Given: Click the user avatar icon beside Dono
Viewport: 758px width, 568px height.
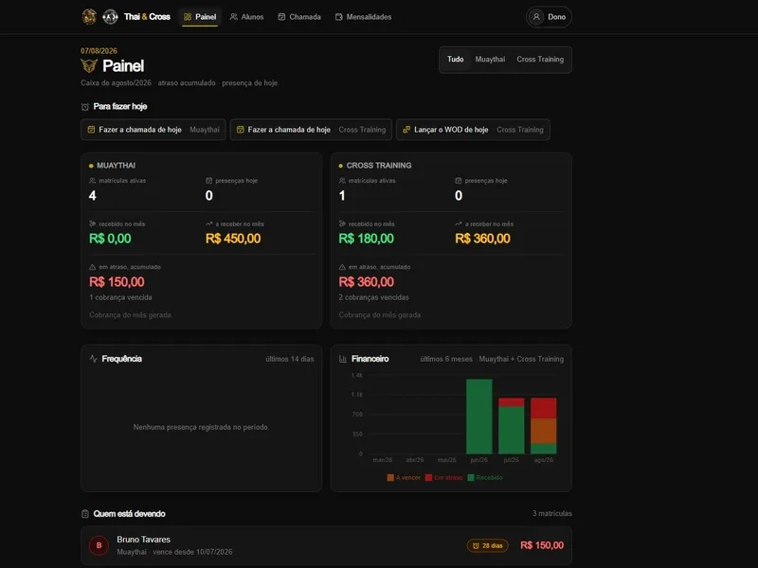Looking at the screenshot, I should point(536,17).
